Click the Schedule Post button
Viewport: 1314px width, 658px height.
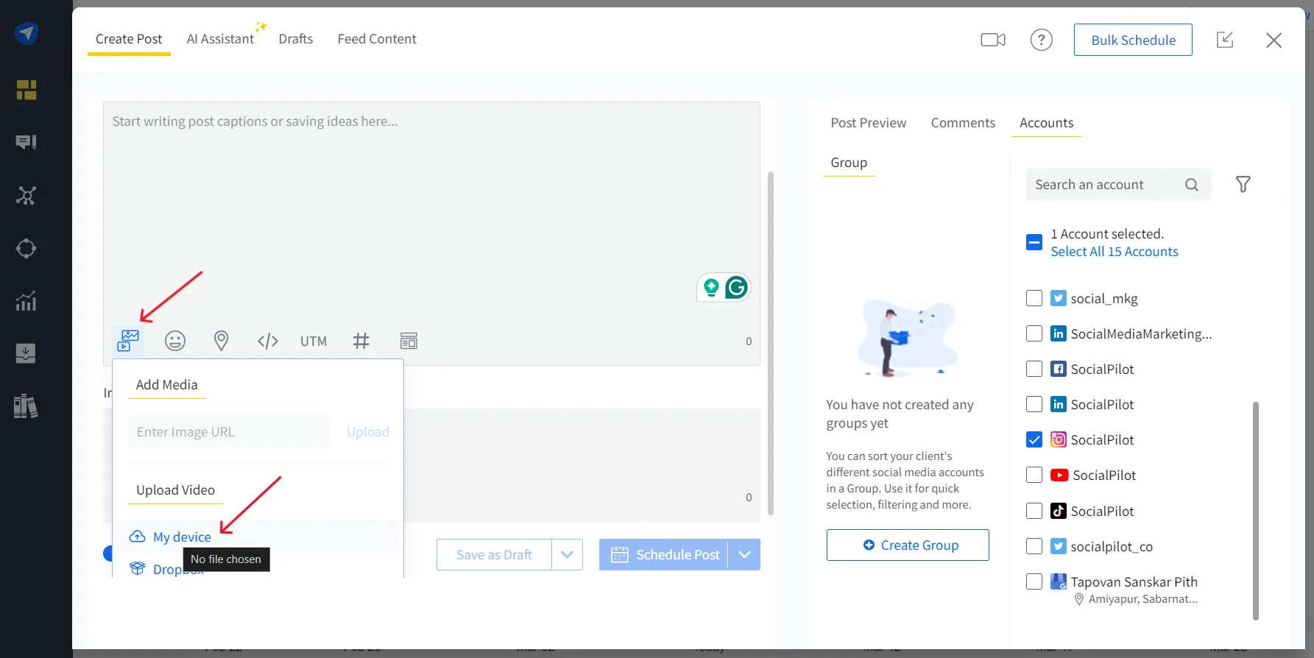pyautogui.click(x=664, y=555)
